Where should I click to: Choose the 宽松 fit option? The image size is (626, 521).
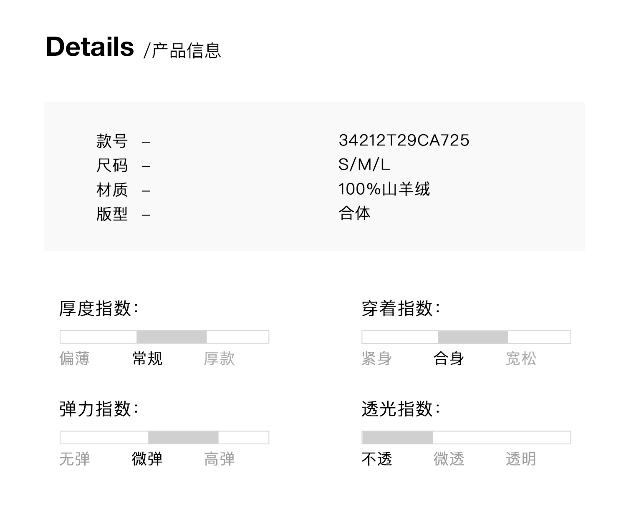coord(521,358)
